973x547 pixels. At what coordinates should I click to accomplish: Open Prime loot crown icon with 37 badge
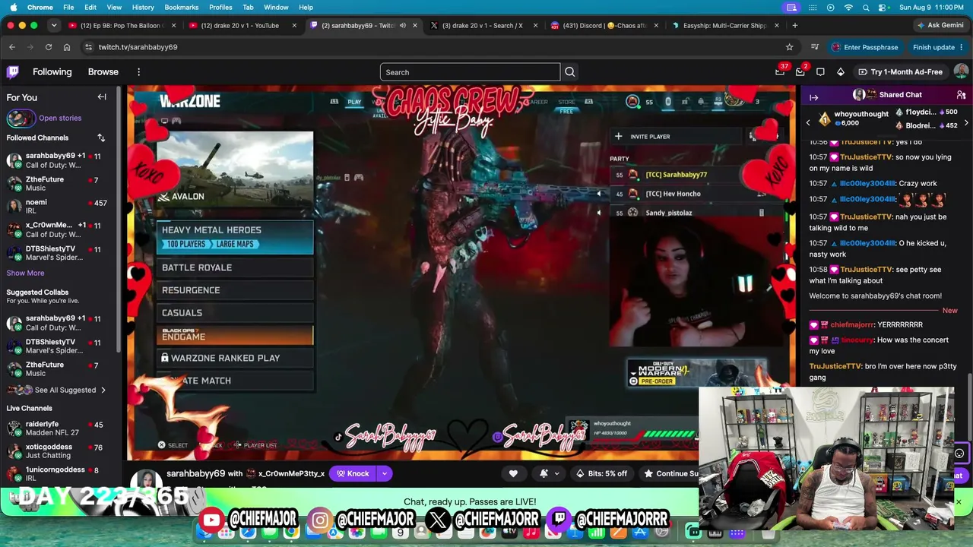780,72
